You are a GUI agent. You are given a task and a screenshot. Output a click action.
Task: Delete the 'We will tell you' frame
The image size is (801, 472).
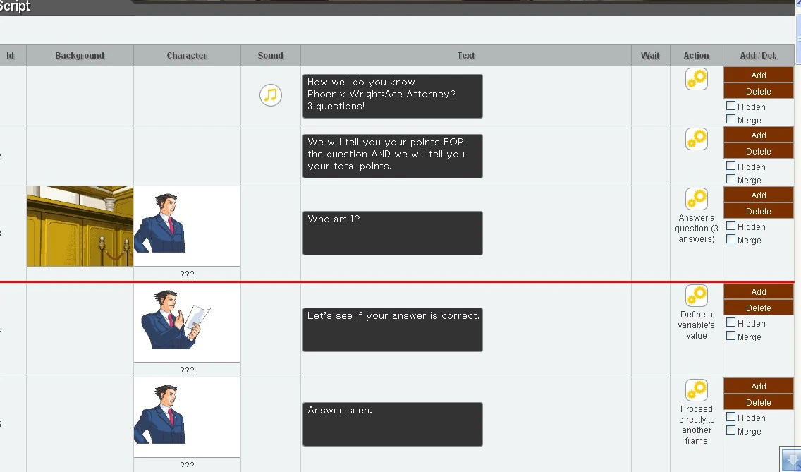[x=759, y=152]
